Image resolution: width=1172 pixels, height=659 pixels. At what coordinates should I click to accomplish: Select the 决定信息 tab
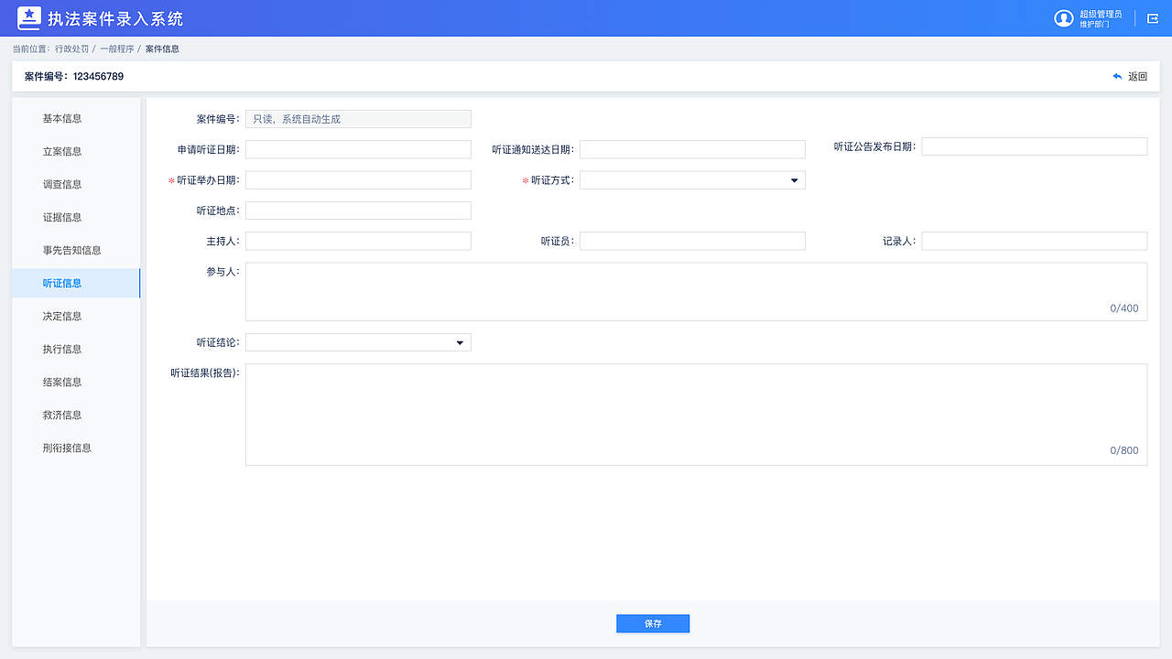[x=76, y=316]
